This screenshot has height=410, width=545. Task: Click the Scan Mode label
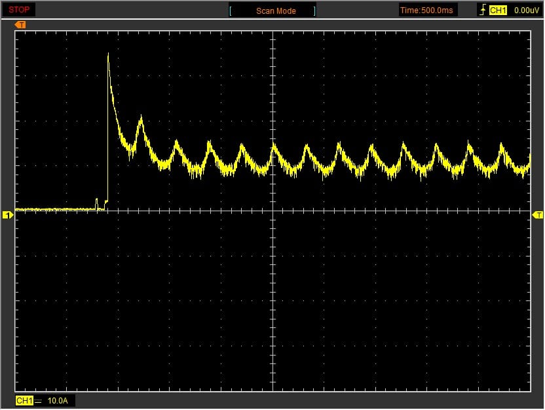[276, 10]
